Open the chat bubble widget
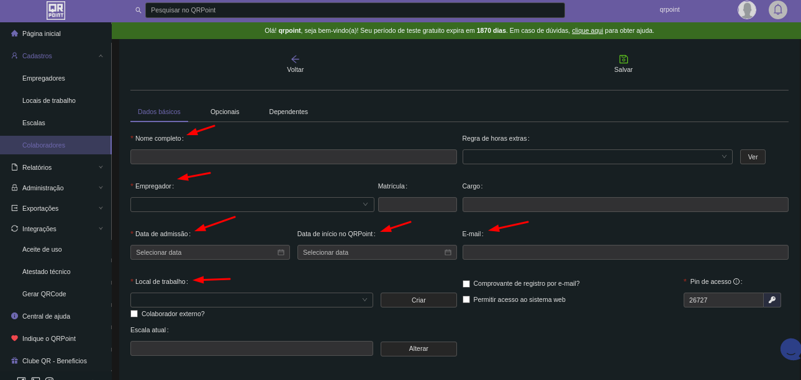Screen dimensions: 801x380 coord(790,350)
